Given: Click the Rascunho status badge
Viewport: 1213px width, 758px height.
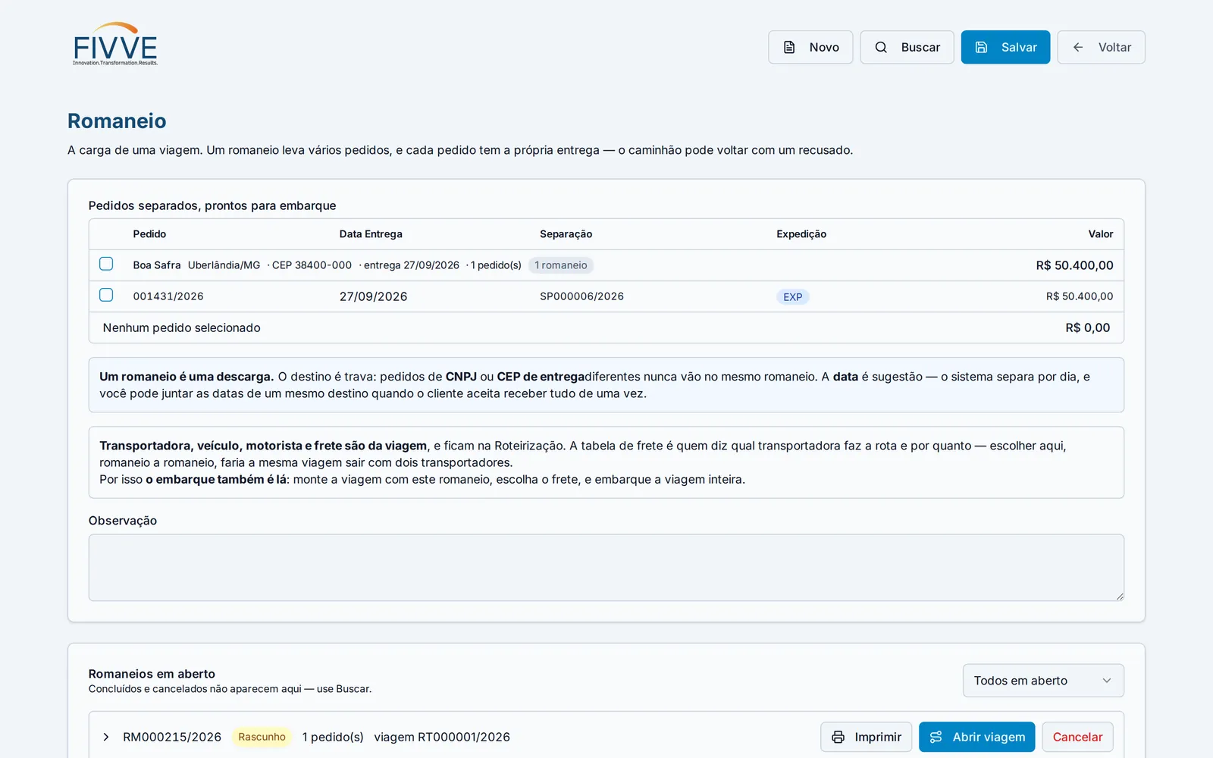Looking at the screenshot, I should (262, 737).
